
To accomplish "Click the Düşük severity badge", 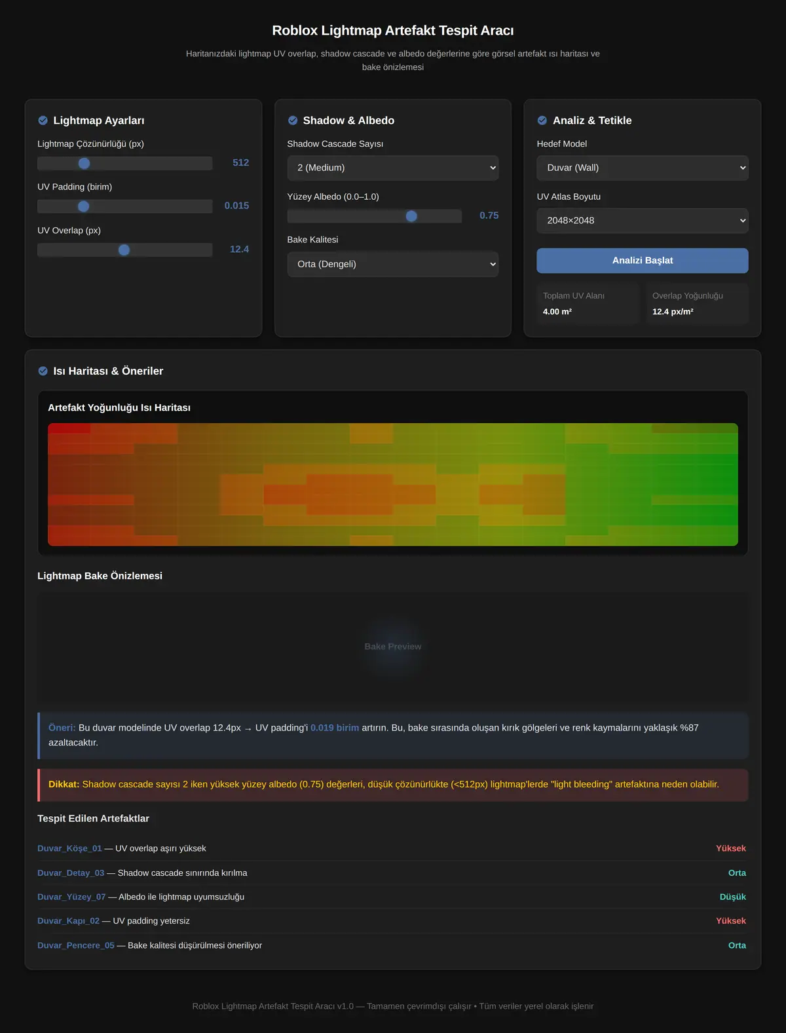I will click(x=733, y=897).
